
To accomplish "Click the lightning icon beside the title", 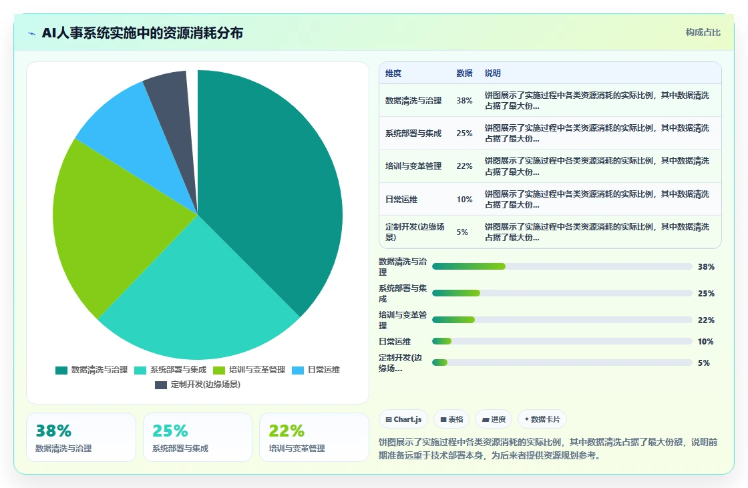I will click(32, 33).
